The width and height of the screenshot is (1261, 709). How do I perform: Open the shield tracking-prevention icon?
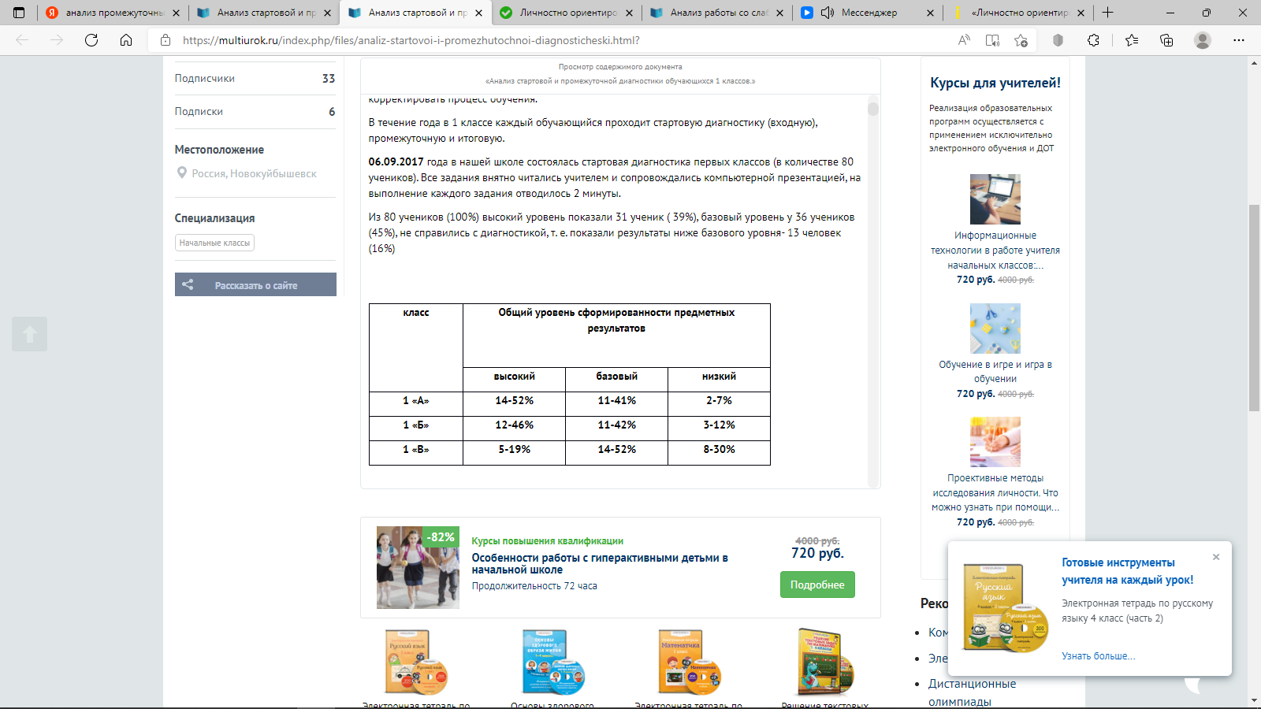coord(1058,40)
